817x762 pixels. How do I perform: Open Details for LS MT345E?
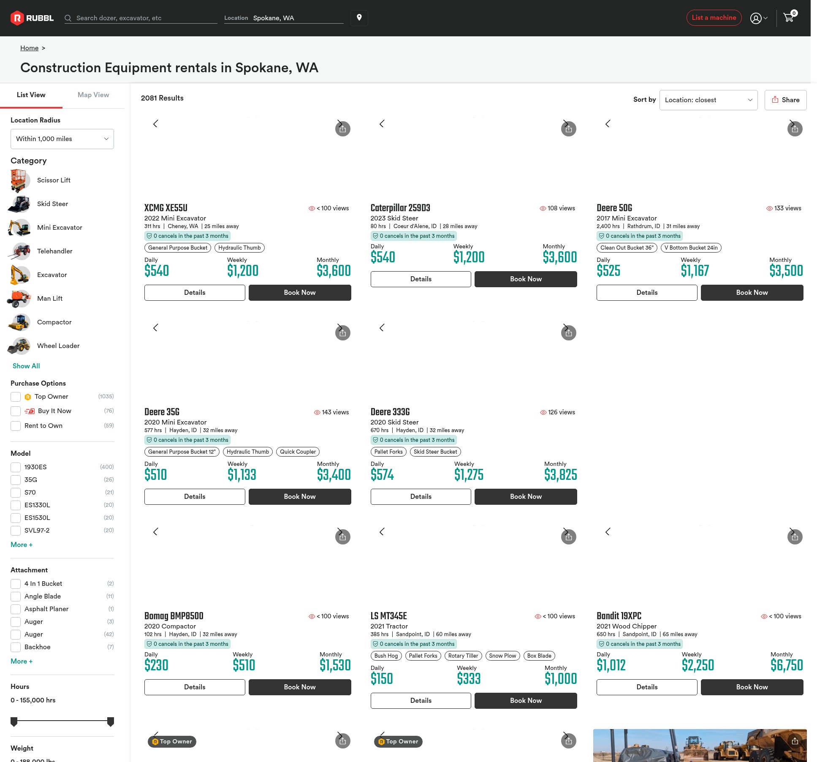pos(421,701)
